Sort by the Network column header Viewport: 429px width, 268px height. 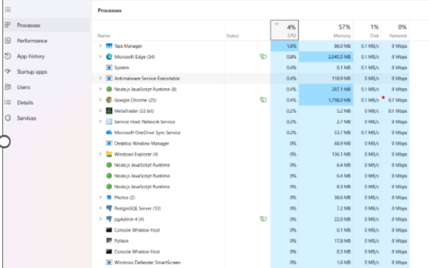[x=395, y=30]
